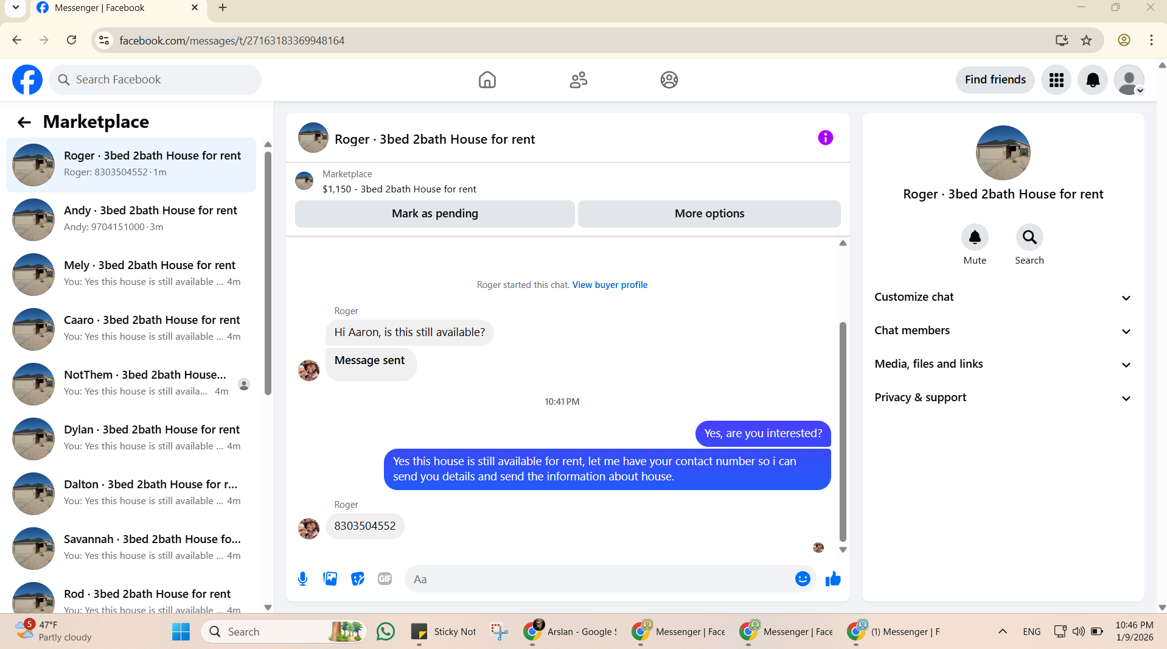Open Mely's house rental conversation
Image resolution: width=1167 pixels, height=649 pixels.
click(x=131, y=274)
